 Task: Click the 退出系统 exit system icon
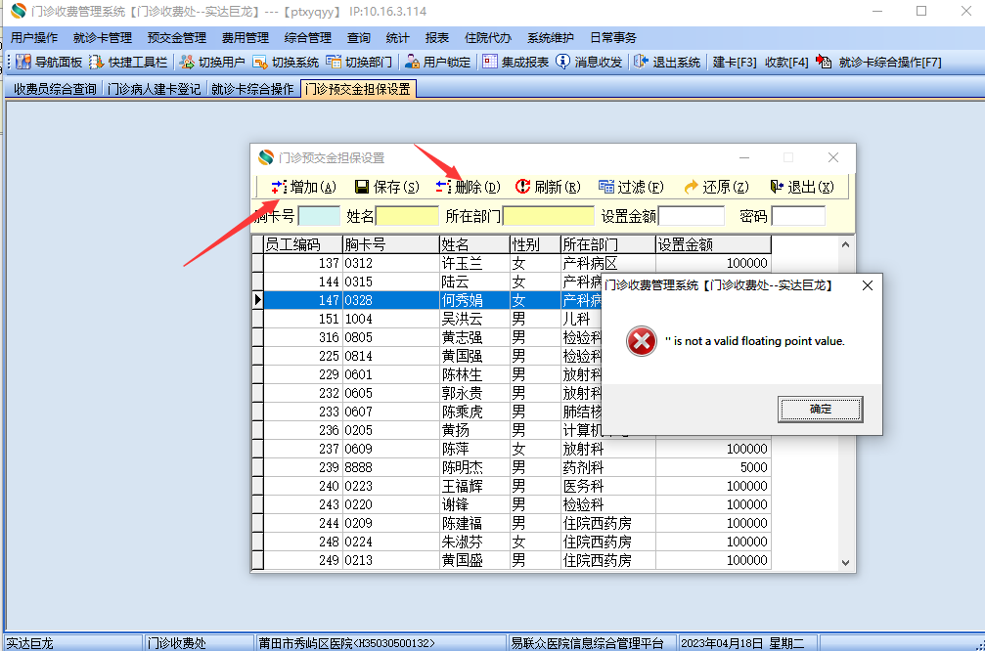coord(641,62)
